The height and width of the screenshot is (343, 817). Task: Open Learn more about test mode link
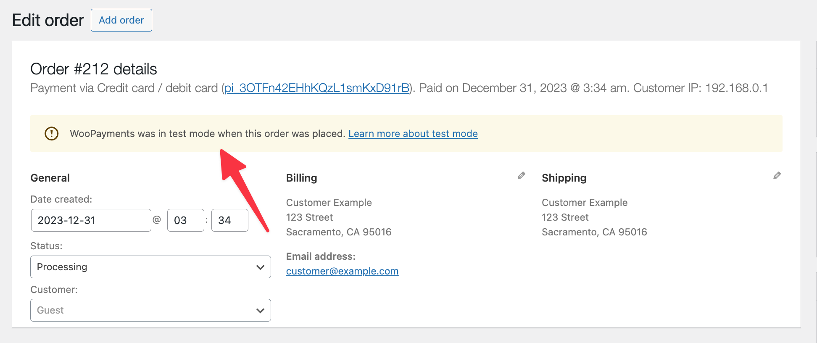(413, 134)
